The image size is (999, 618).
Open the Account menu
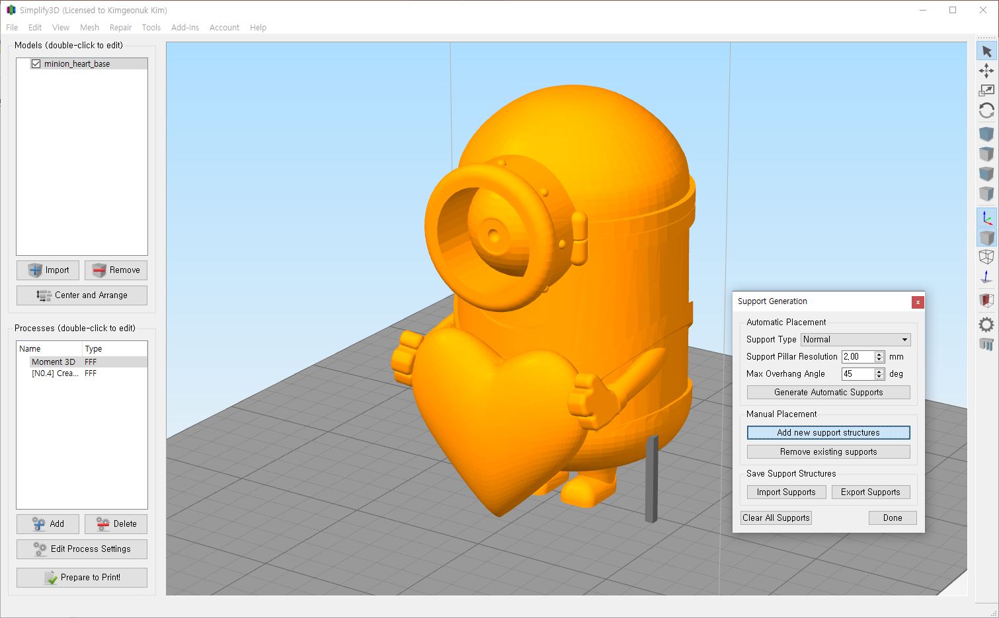point(224,27)
